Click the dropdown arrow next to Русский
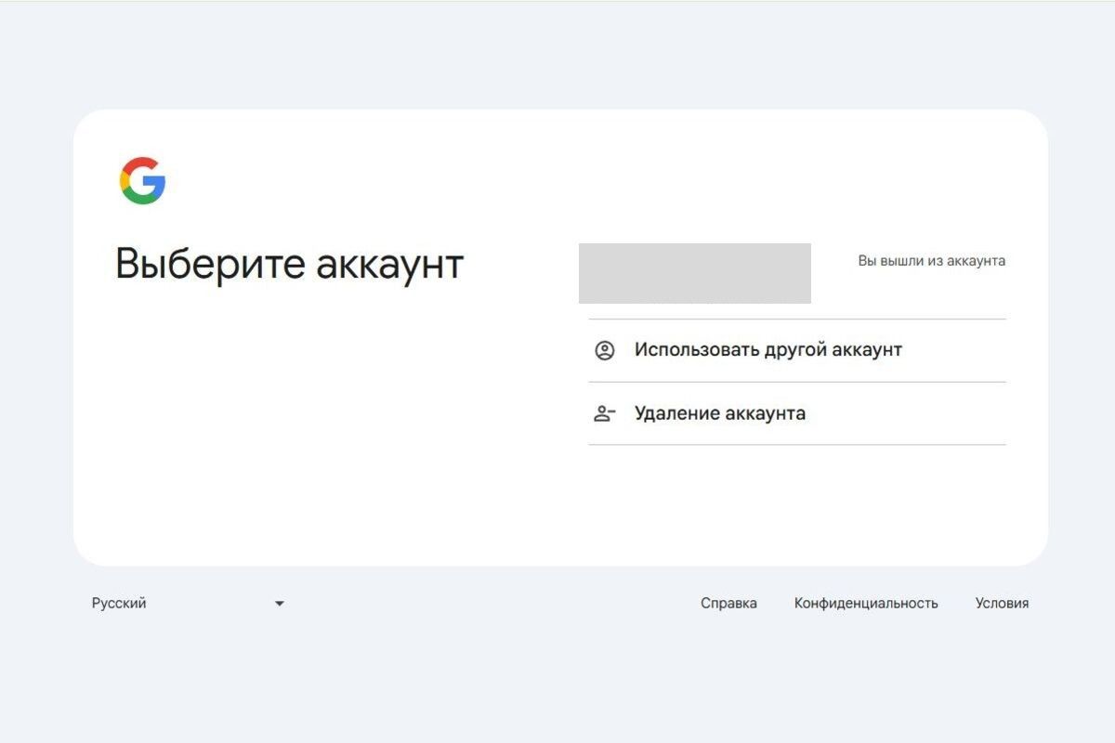 pos(280,604)
